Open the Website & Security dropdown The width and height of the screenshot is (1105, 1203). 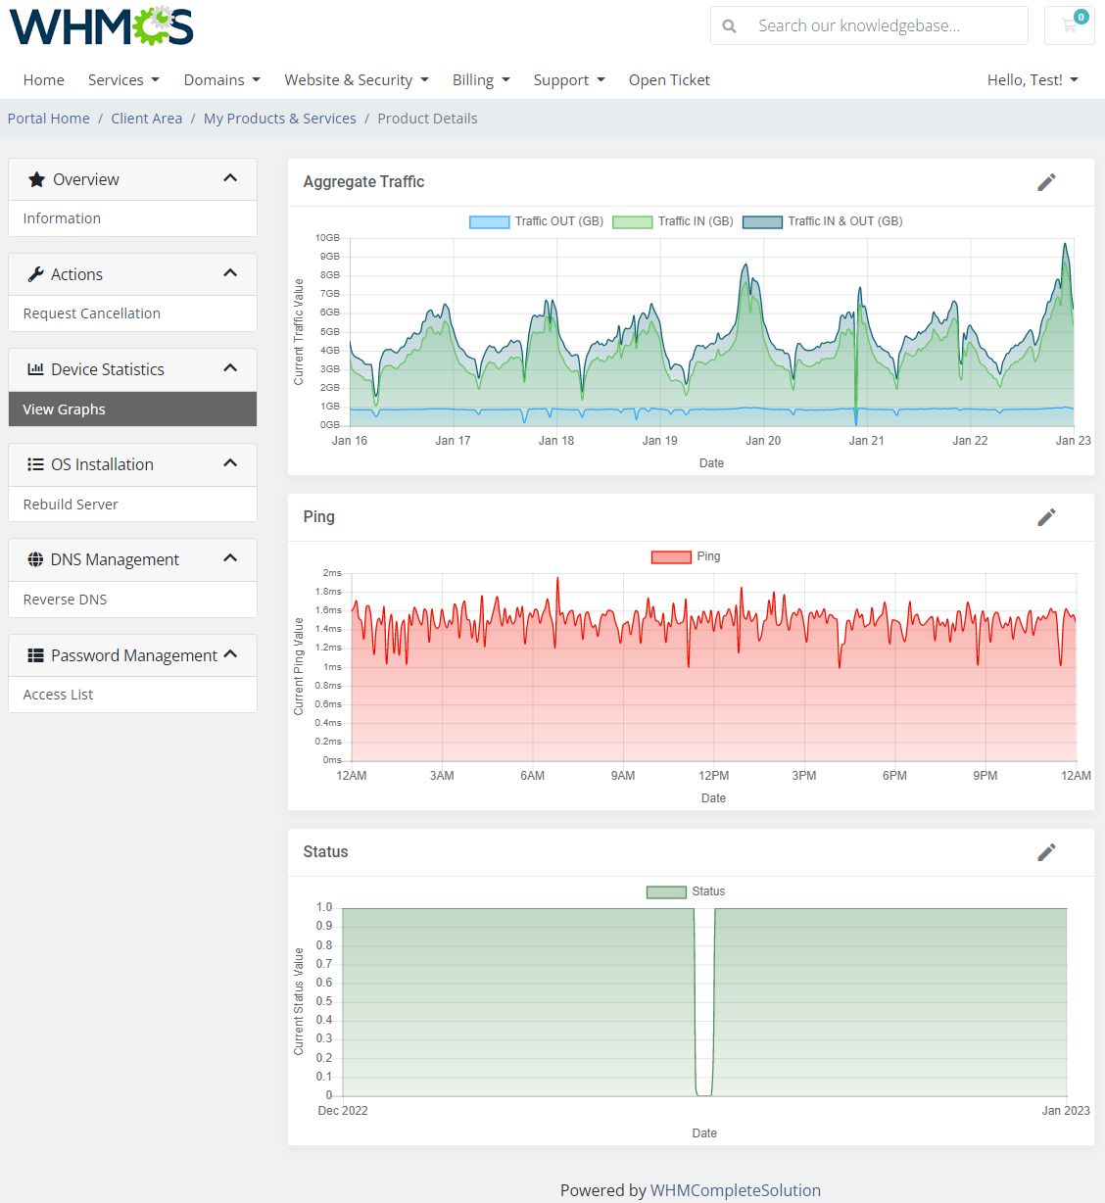click(x=357, y=80)
